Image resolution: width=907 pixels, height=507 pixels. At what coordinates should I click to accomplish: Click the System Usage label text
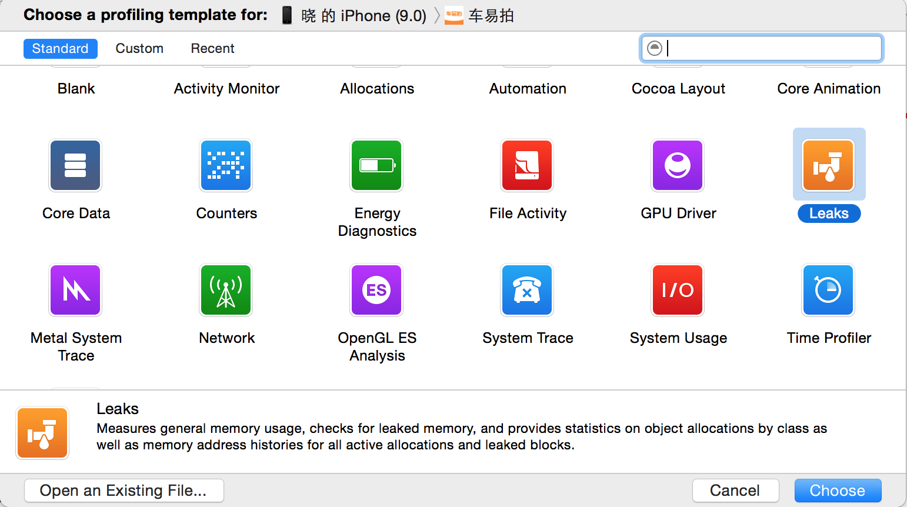[678, 338]
